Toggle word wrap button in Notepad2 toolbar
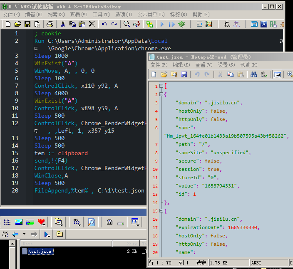The width and height of the screenshot is (293, 269). click(x=277, y=74)
